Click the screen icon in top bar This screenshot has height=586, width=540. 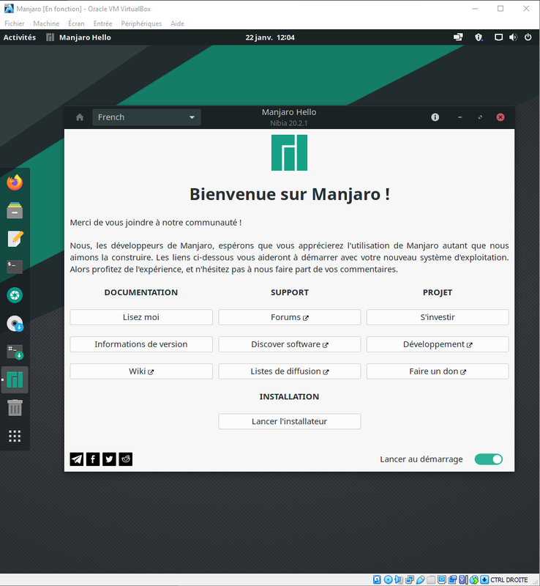(498, 37)
